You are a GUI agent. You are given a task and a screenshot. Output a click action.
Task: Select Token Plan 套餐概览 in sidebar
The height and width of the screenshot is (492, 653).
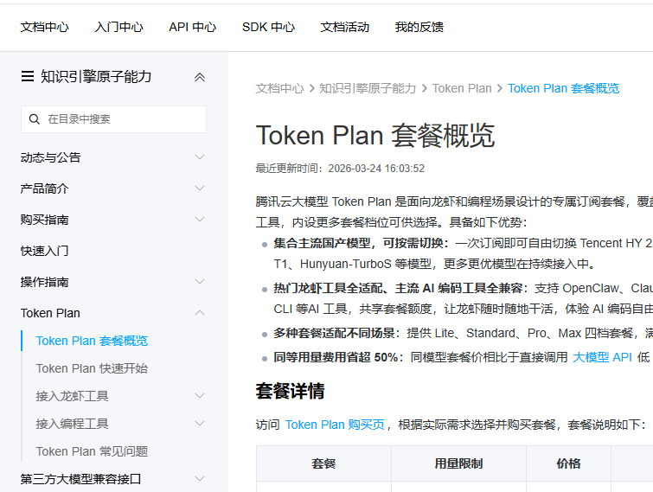click(92, 341)
